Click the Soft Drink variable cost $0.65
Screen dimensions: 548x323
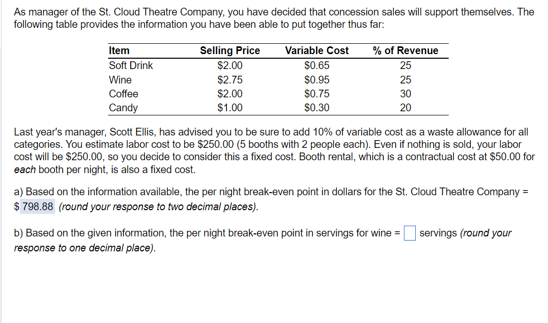click(x=317, y=65)
